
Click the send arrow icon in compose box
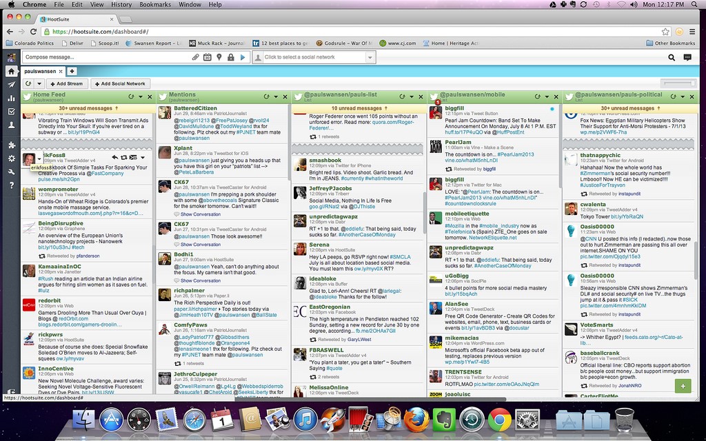pos(243,57)
